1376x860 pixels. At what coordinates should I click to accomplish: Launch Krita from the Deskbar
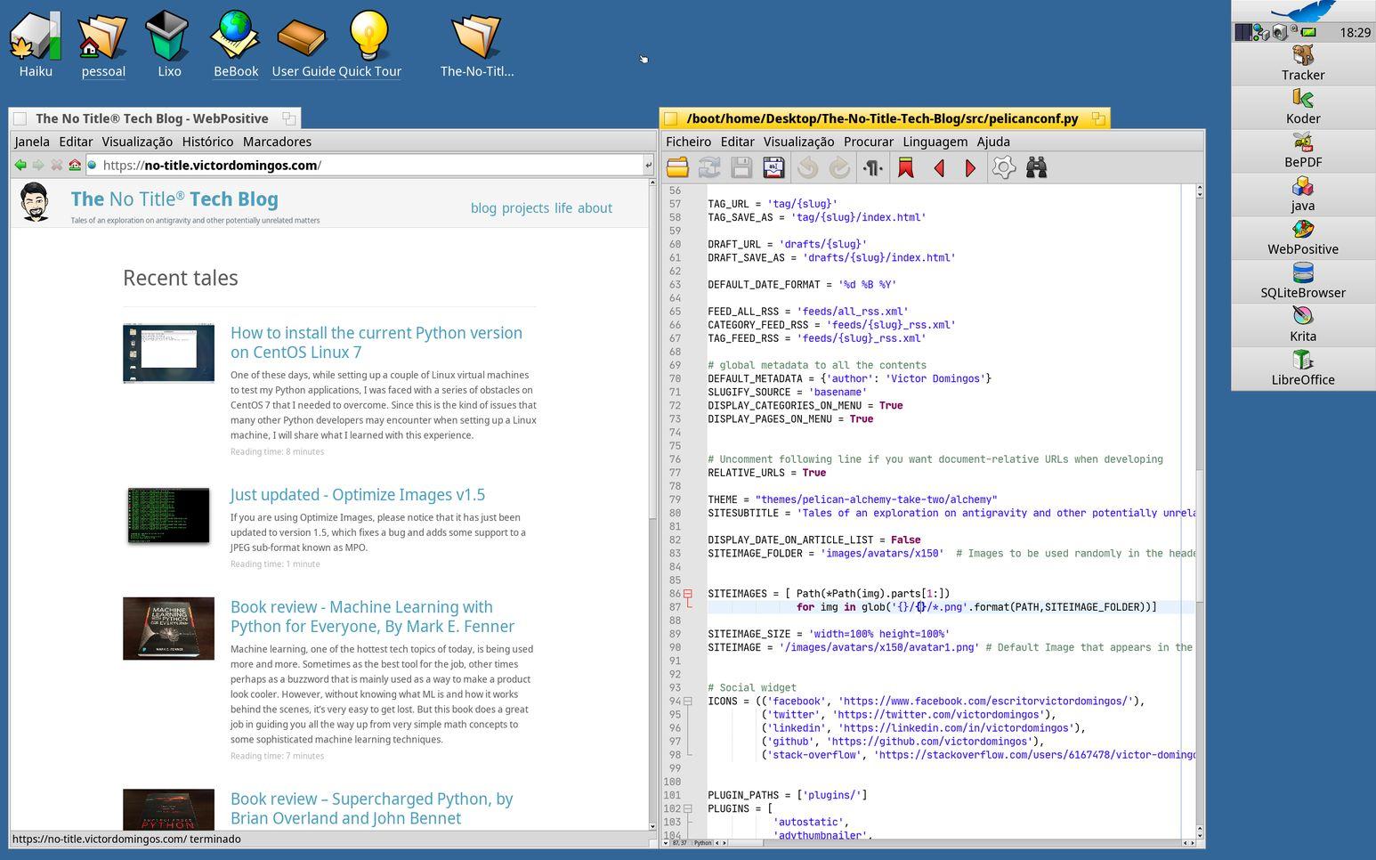pos(1302,325)
